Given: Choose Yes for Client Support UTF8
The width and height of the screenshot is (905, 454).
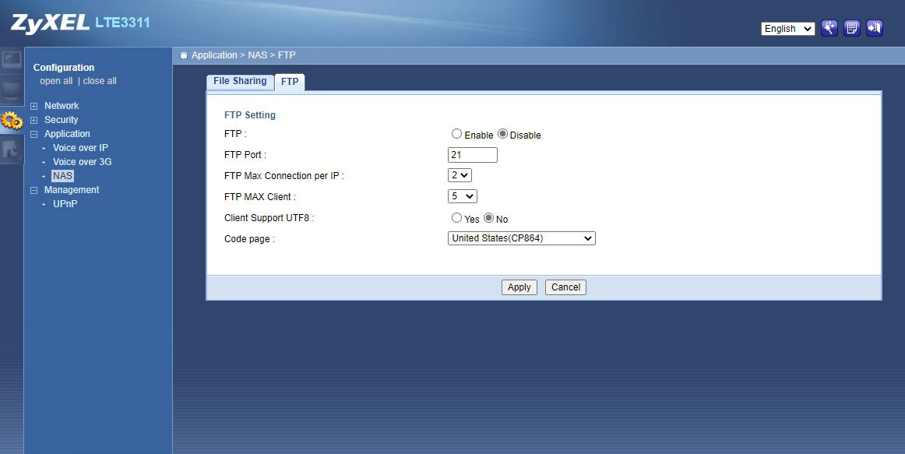Looking at the screenshot, I should tap(456, 218).
